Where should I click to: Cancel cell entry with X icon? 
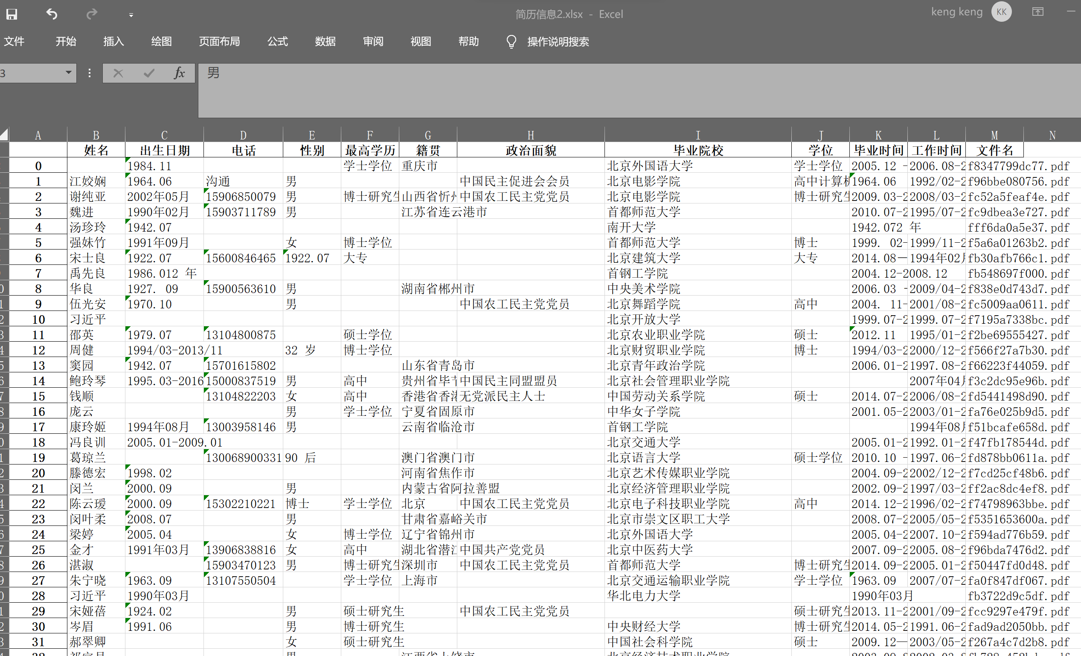click(118, 73)
